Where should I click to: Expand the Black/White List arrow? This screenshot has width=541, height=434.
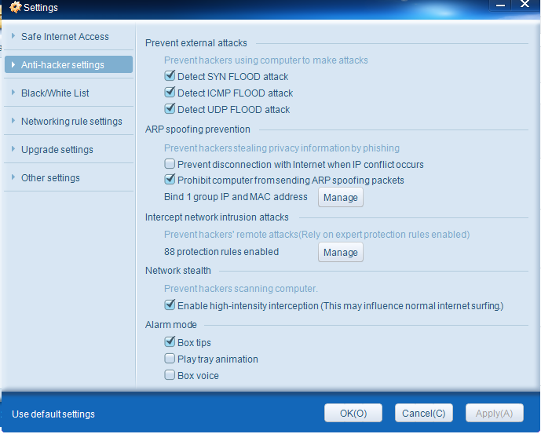click(13, 93)
